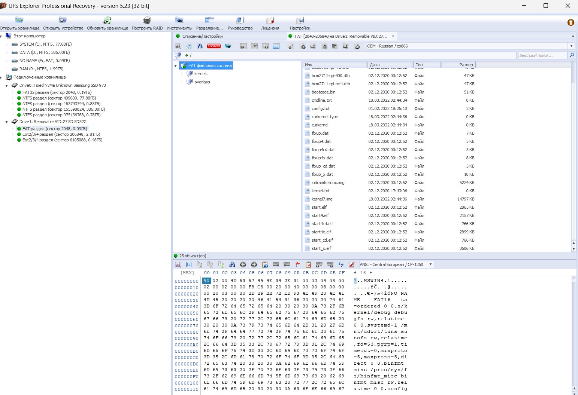Click the orange up-arrow update icon
Image resolution: width=578 pixels, height=395 pixels.
pyautogui.click(x=571, y=22)
